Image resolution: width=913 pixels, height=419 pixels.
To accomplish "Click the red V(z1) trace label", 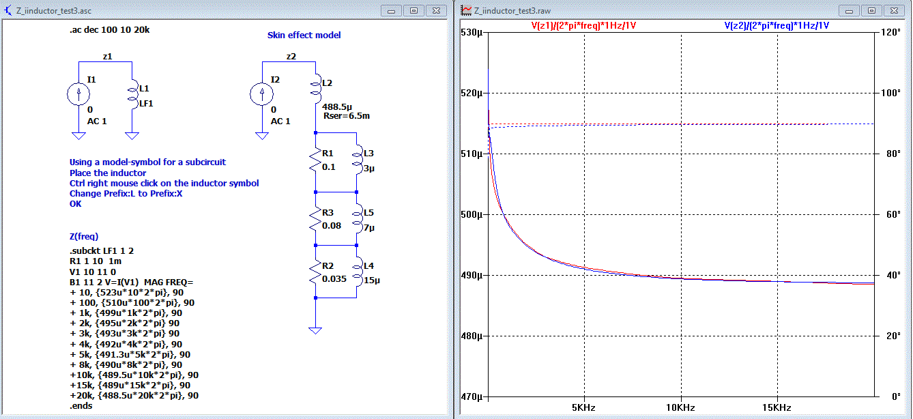I will point(583,25).
